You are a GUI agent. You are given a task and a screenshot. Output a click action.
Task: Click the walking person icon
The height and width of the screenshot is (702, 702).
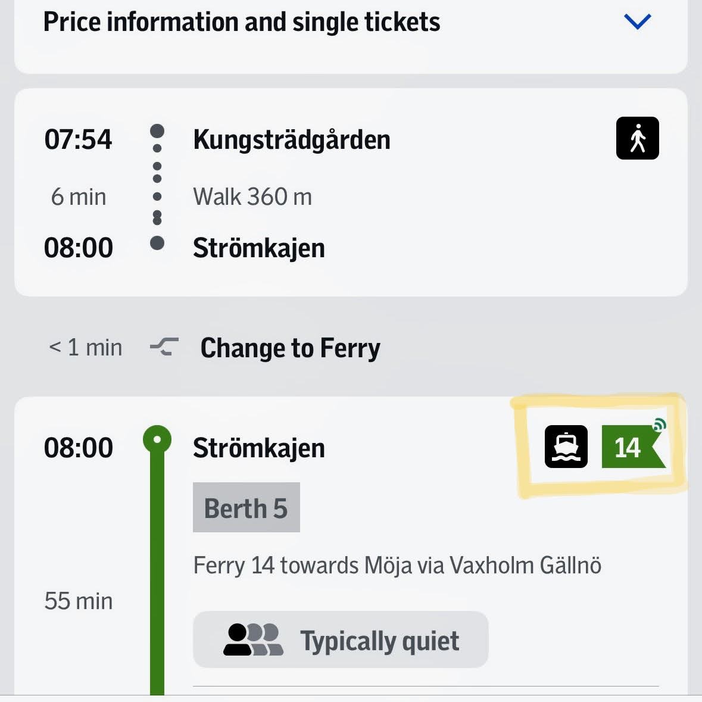pos(637,138)
